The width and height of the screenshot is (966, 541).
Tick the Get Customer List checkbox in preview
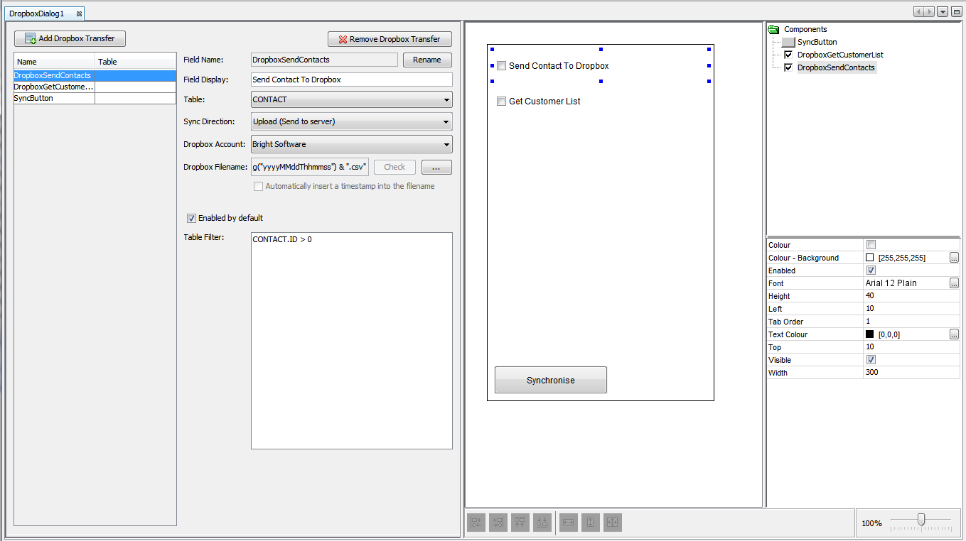pos(501,102)
